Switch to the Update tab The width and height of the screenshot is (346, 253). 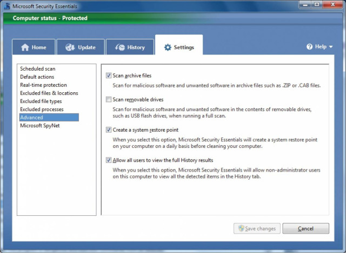point(81,47)
